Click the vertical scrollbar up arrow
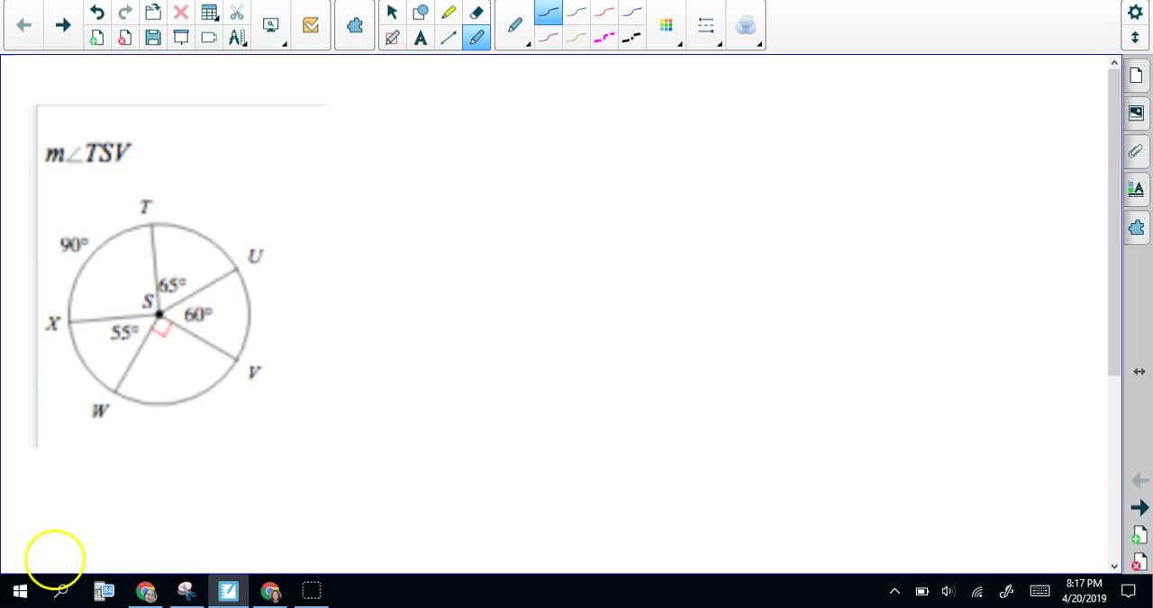Viewport: 1153px width, 608px height. point(1114,63)
